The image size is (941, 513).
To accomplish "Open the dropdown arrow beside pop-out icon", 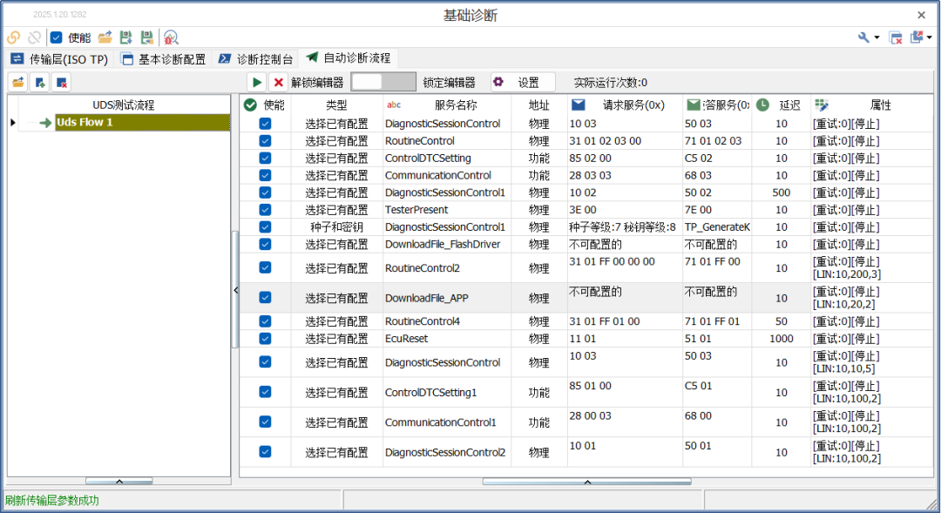I will pos(930,37).
